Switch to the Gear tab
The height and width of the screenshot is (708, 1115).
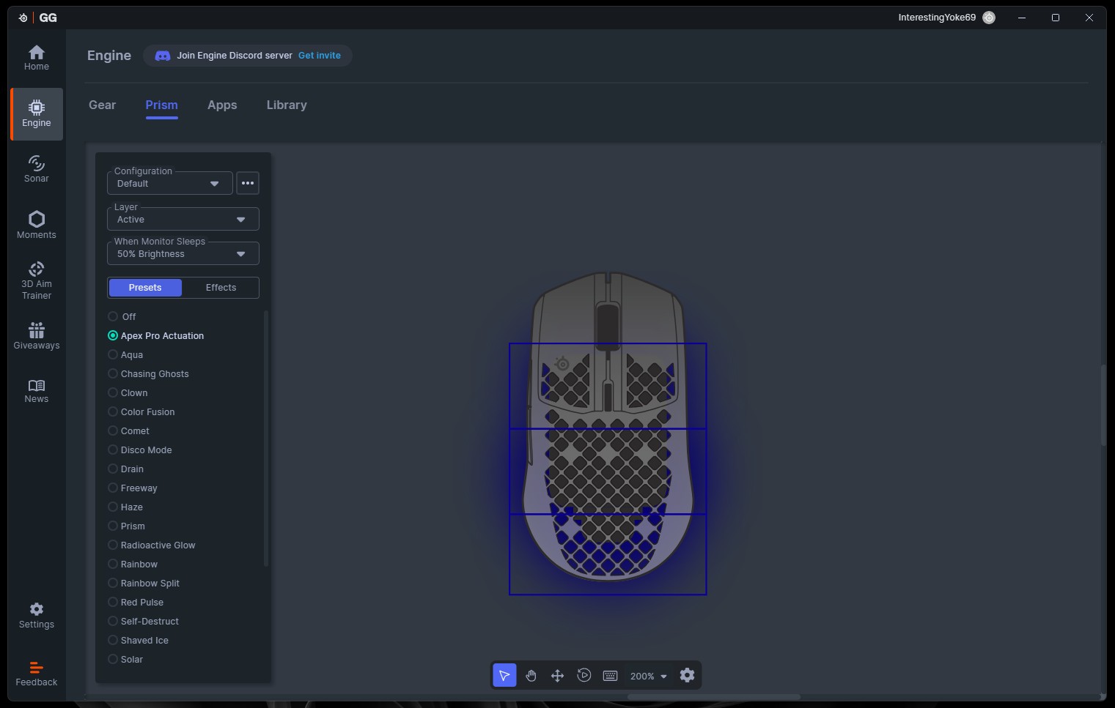102,105
